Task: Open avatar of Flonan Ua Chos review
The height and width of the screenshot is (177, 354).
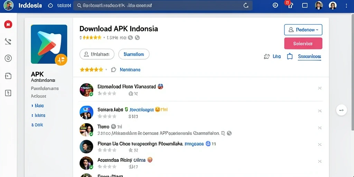Action: pos(86,147)
